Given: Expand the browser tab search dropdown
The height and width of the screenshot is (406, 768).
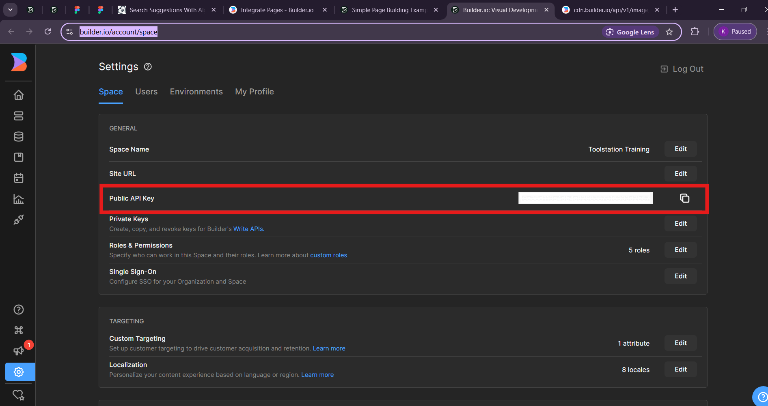Looking at the screenshot, I should (x=10, y=10).
